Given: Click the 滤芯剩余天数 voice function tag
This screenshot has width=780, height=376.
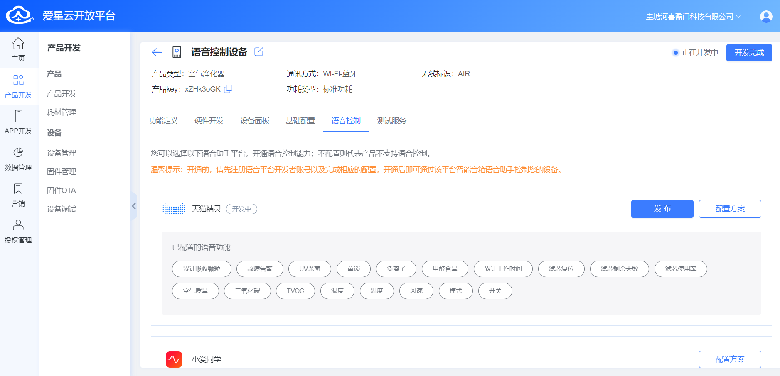Looking at the screenshot, I should click(620, 269).
